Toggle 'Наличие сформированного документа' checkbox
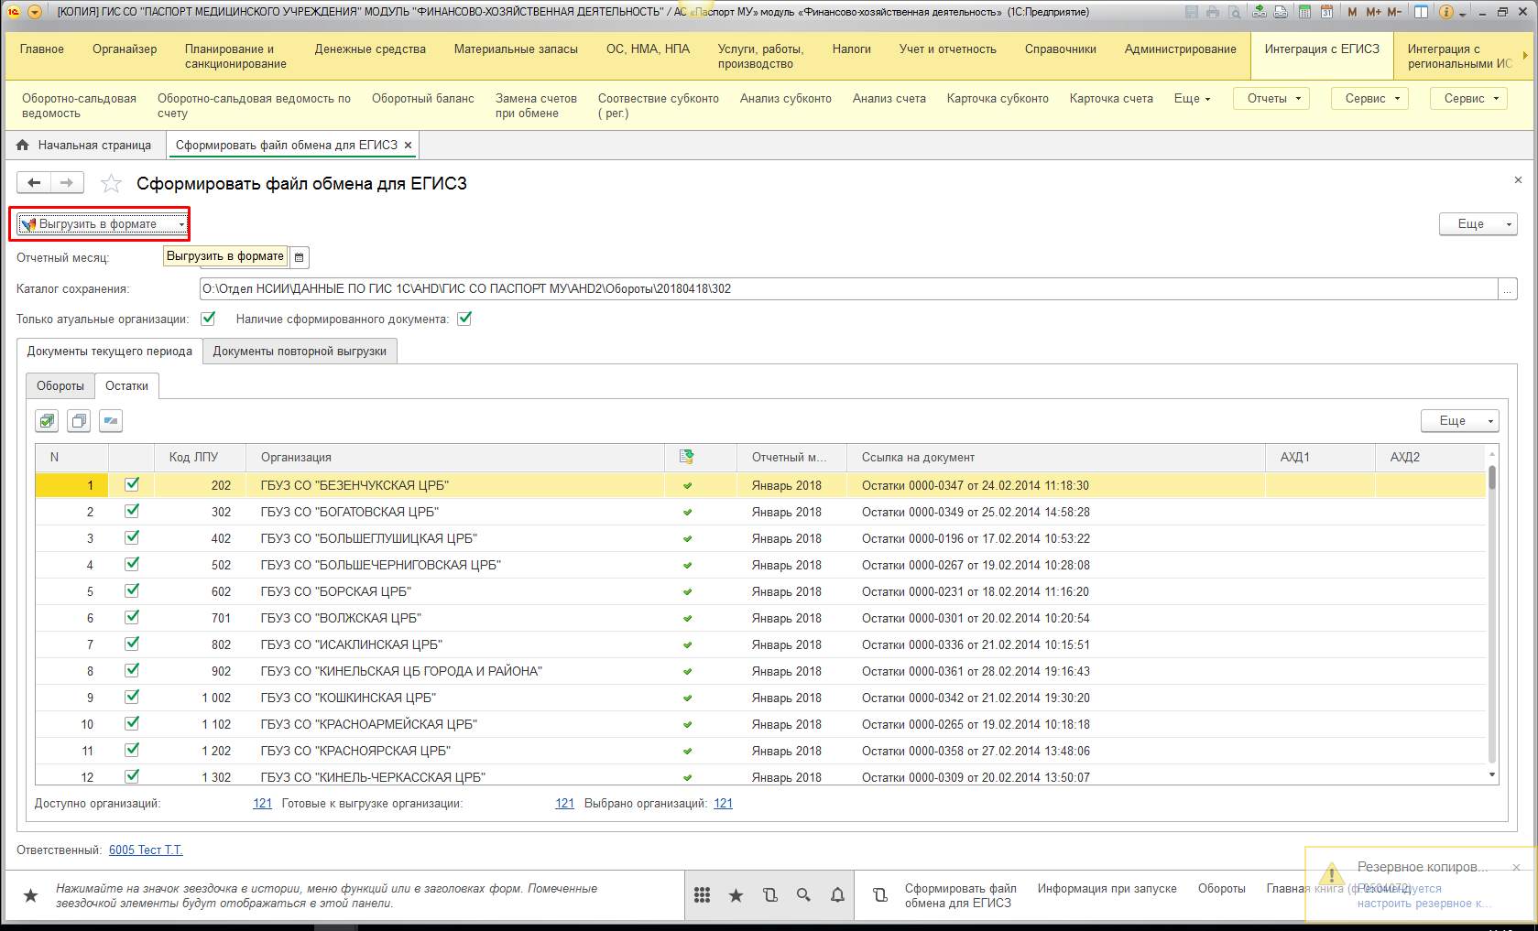This screenshot has height=931, width=1538. coord(464,319)
